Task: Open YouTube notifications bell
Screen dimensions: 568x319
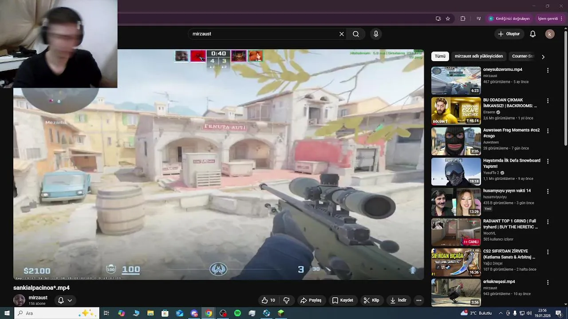Action: (x=533, y=34)
